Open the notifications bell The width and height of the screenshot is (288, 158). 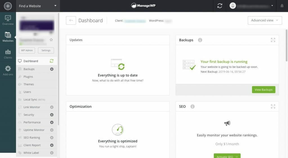point(282,6)
